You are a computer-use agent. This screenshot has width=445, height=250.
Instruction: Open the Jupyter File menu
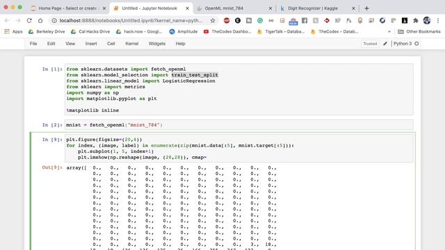tap(33, 44)
